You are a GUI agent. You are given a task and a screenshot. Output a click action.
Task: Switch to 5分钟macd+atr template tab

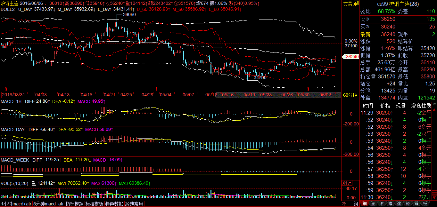49,204
